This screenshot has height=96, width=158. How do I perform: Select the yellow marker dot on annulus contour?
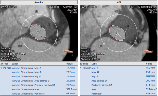click(32, 35)
